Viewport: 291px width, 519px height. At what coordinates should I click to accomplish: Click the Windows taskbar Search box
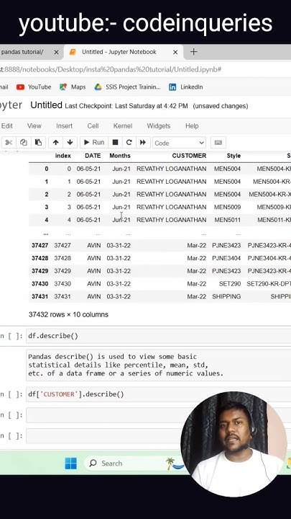pos(132,463)
